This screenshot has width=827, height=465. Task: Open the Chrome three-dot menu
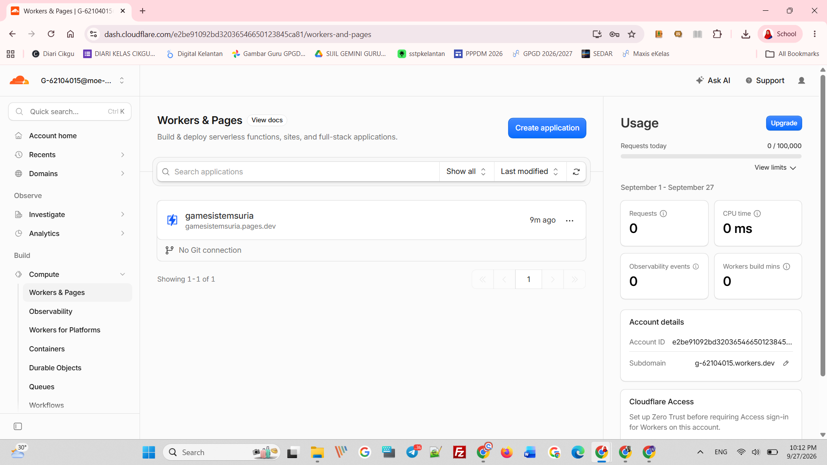point(815,34)
